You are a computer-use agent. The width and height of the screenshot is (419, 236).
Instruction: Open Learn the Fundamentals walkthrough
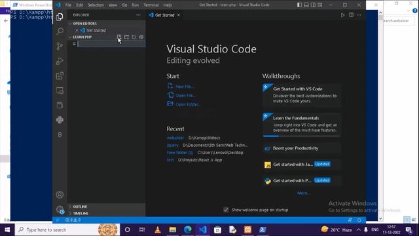302,125
